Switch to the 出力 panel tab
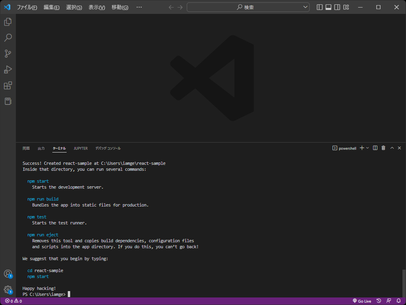Viewport: 406px width, 305px height. pyautogui.click(x=41, y=149)
